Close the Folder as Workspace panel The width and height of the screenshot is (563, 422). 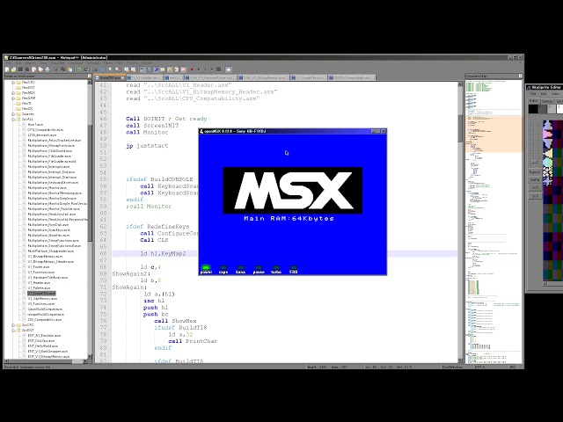coord(90,76)
